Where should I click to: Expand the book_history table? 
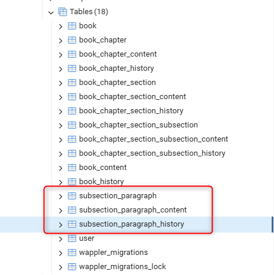coord(60,182)
